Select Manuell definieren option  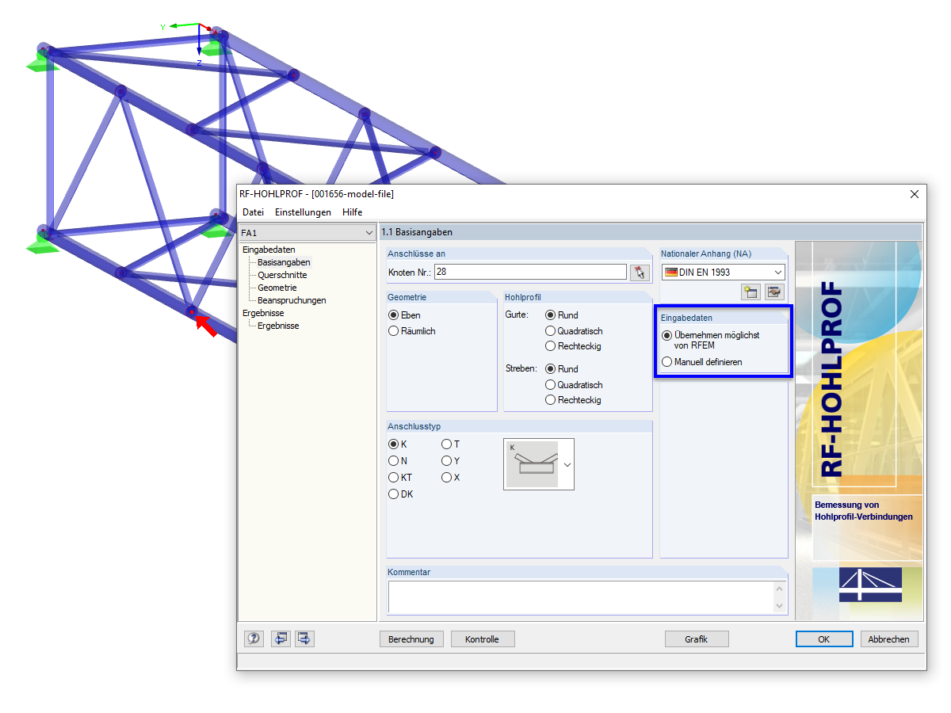click(666, 362)
